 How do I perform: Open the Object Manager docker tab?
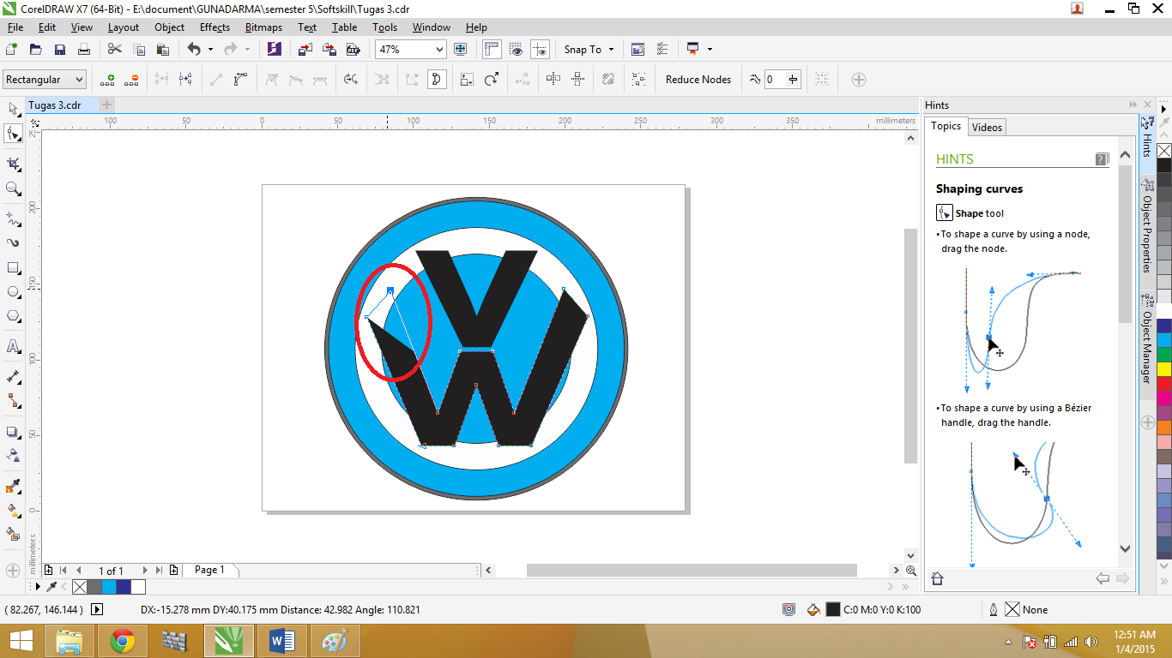1147,338
